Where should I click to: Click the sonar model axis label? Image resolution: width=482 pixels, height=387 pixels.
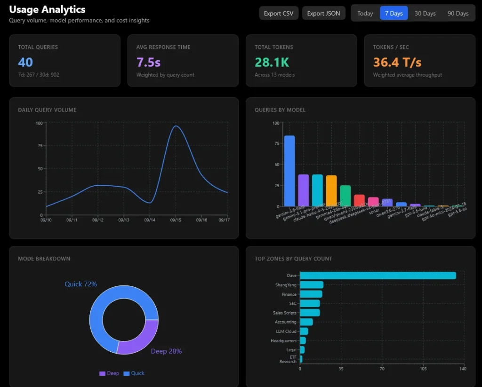(374, 212)
